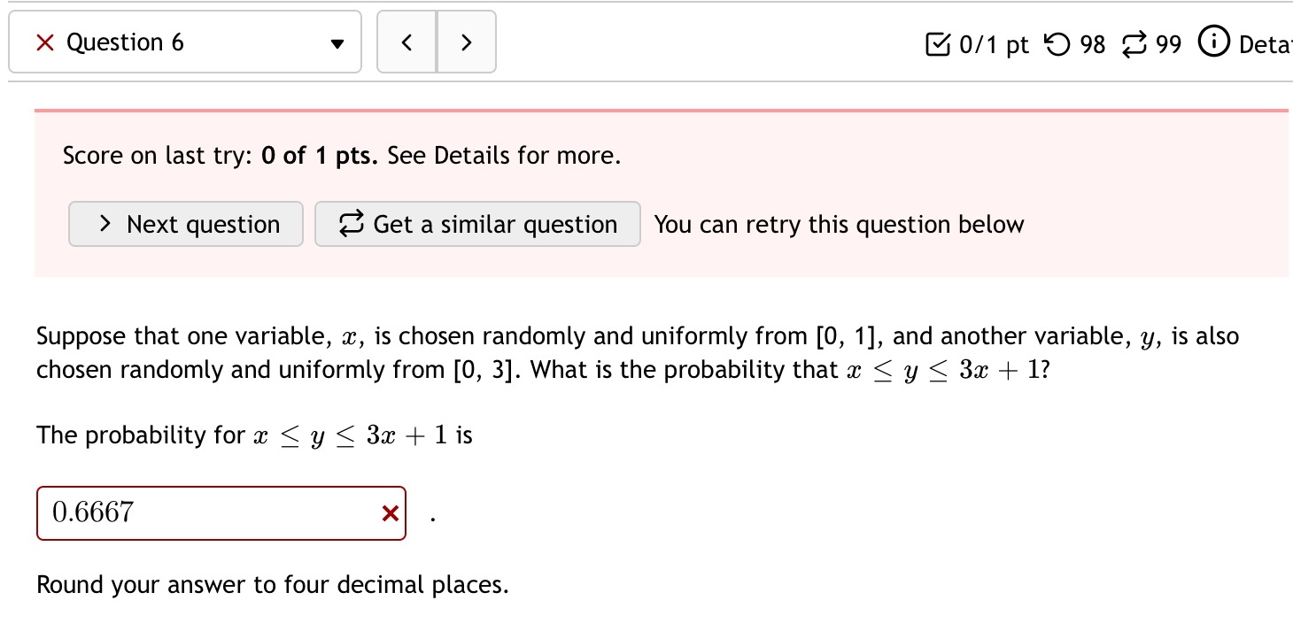This screenshot has height=631, width=1293.
Task: Select the X status marker on Question 6
Action: coord(47,42)
